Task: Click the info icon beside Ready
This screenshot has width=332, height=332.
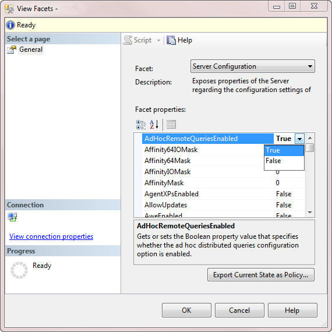Action: 10,25
